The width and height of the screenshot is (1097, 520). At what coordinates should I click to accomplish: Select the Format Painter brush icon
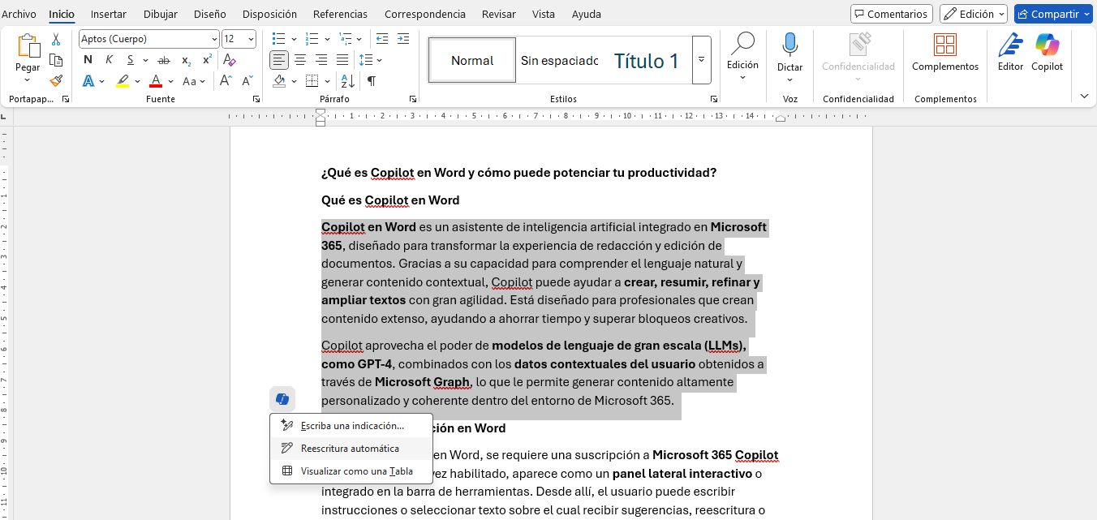coord(56,81)
